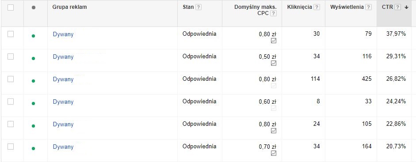Open help icon beside CTR header

pyautogui.click(x=397, y=8)
